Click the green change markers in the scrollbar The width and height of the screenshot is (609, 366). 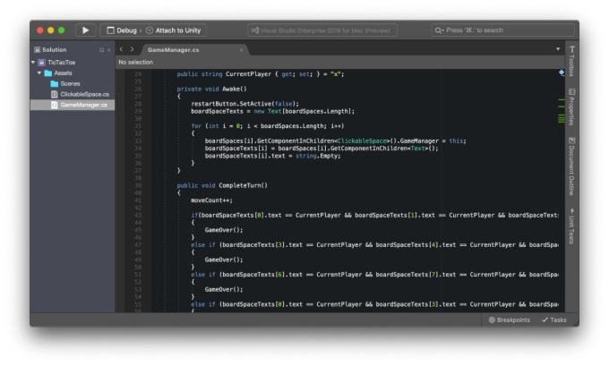(x=562, y=111)
